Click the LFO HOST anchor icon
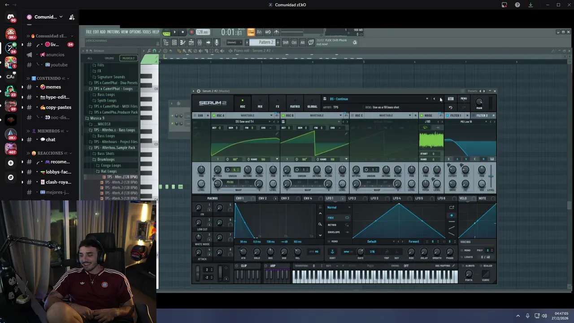This screenshot has width=574, height=323. tap(332, 252)
